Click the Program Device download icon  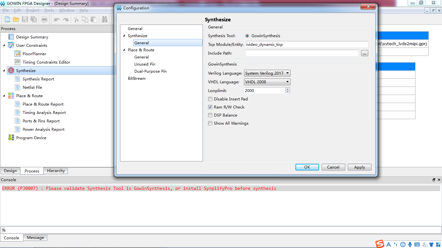[11, 138]
